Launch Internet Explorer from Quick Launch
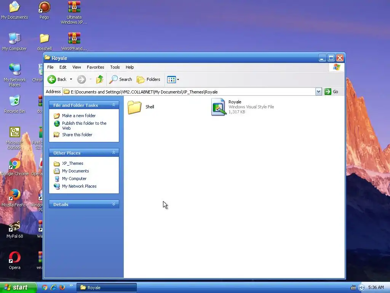 click(53, 288)
